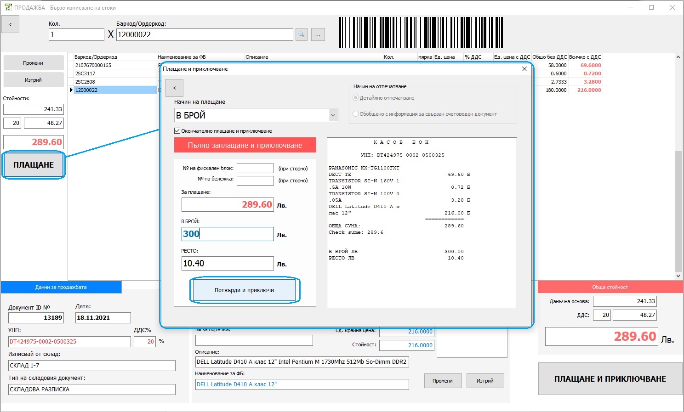Image resolution: width=684 pixels, height=412 pixels.
Task: Click the Наименование за ФБ column header
Action: point(201,57)
